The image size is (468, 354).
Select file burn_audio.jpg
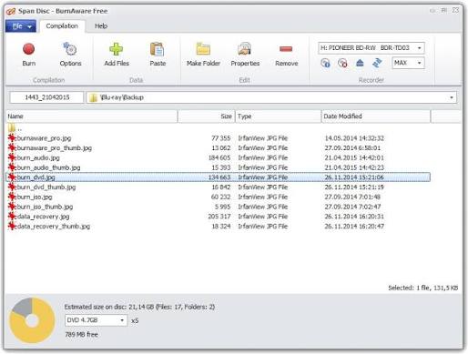point(38,157)
